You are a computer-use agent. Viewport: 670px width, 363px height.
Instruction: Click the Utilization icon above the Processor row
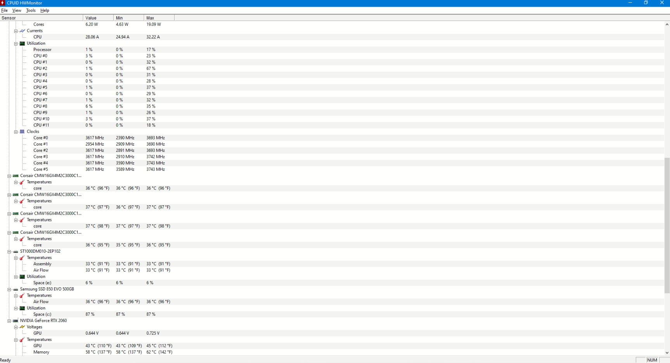pos(23,43)
